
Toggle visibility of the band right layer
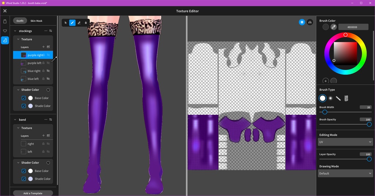[48, 143]
